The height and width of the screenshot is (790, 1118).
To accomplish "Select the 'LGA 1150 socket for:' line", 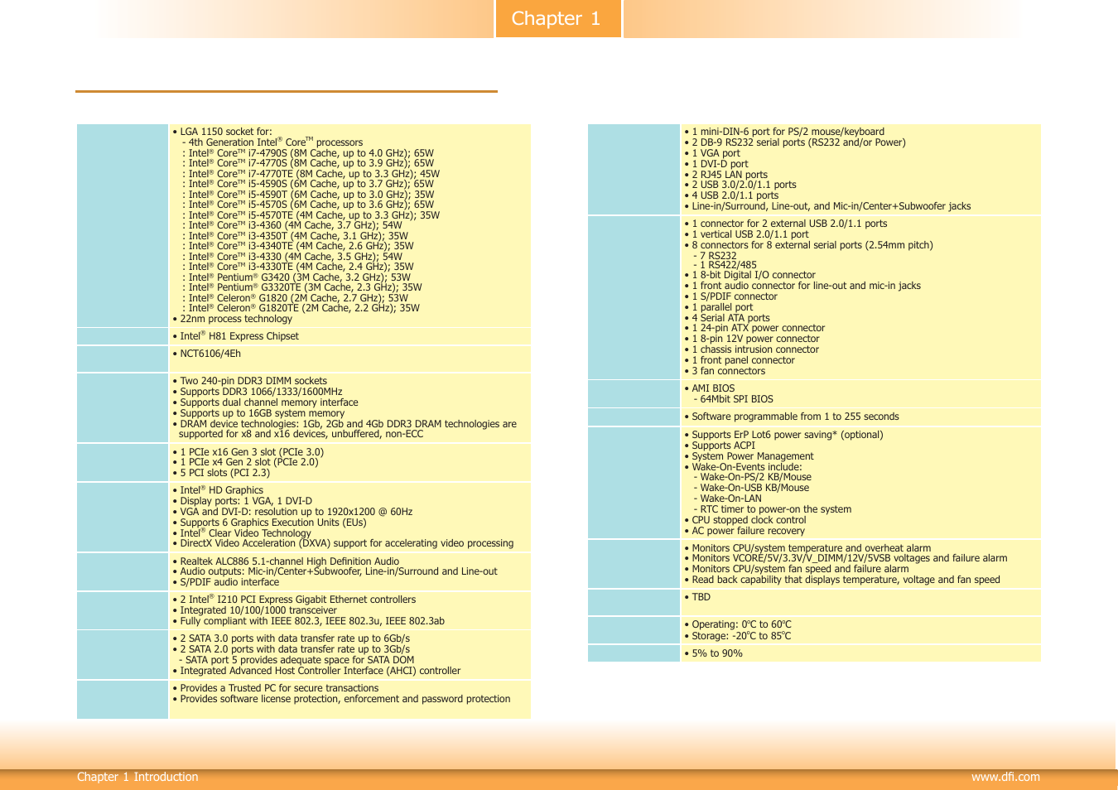I will 222,132.
